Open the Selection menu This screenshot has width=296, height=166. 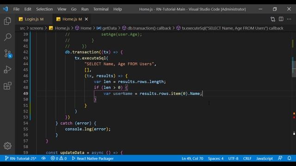44,9
